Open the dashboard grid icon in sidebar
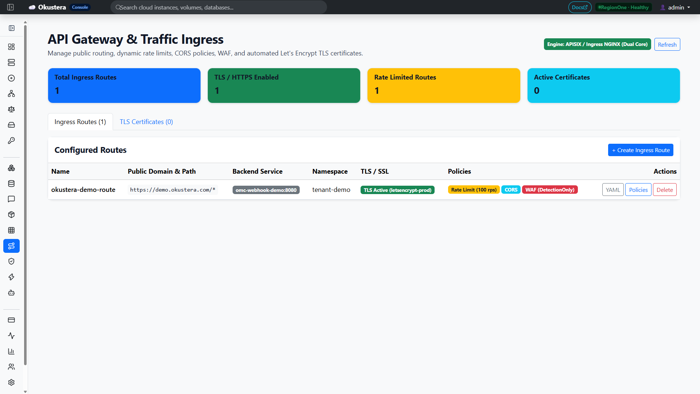700x394 pixels. pos(11,47)
